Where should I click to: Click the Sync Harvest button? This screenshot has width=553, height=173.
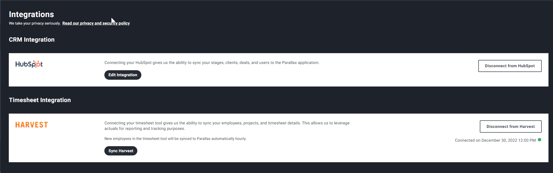click(x=121, y=151)
